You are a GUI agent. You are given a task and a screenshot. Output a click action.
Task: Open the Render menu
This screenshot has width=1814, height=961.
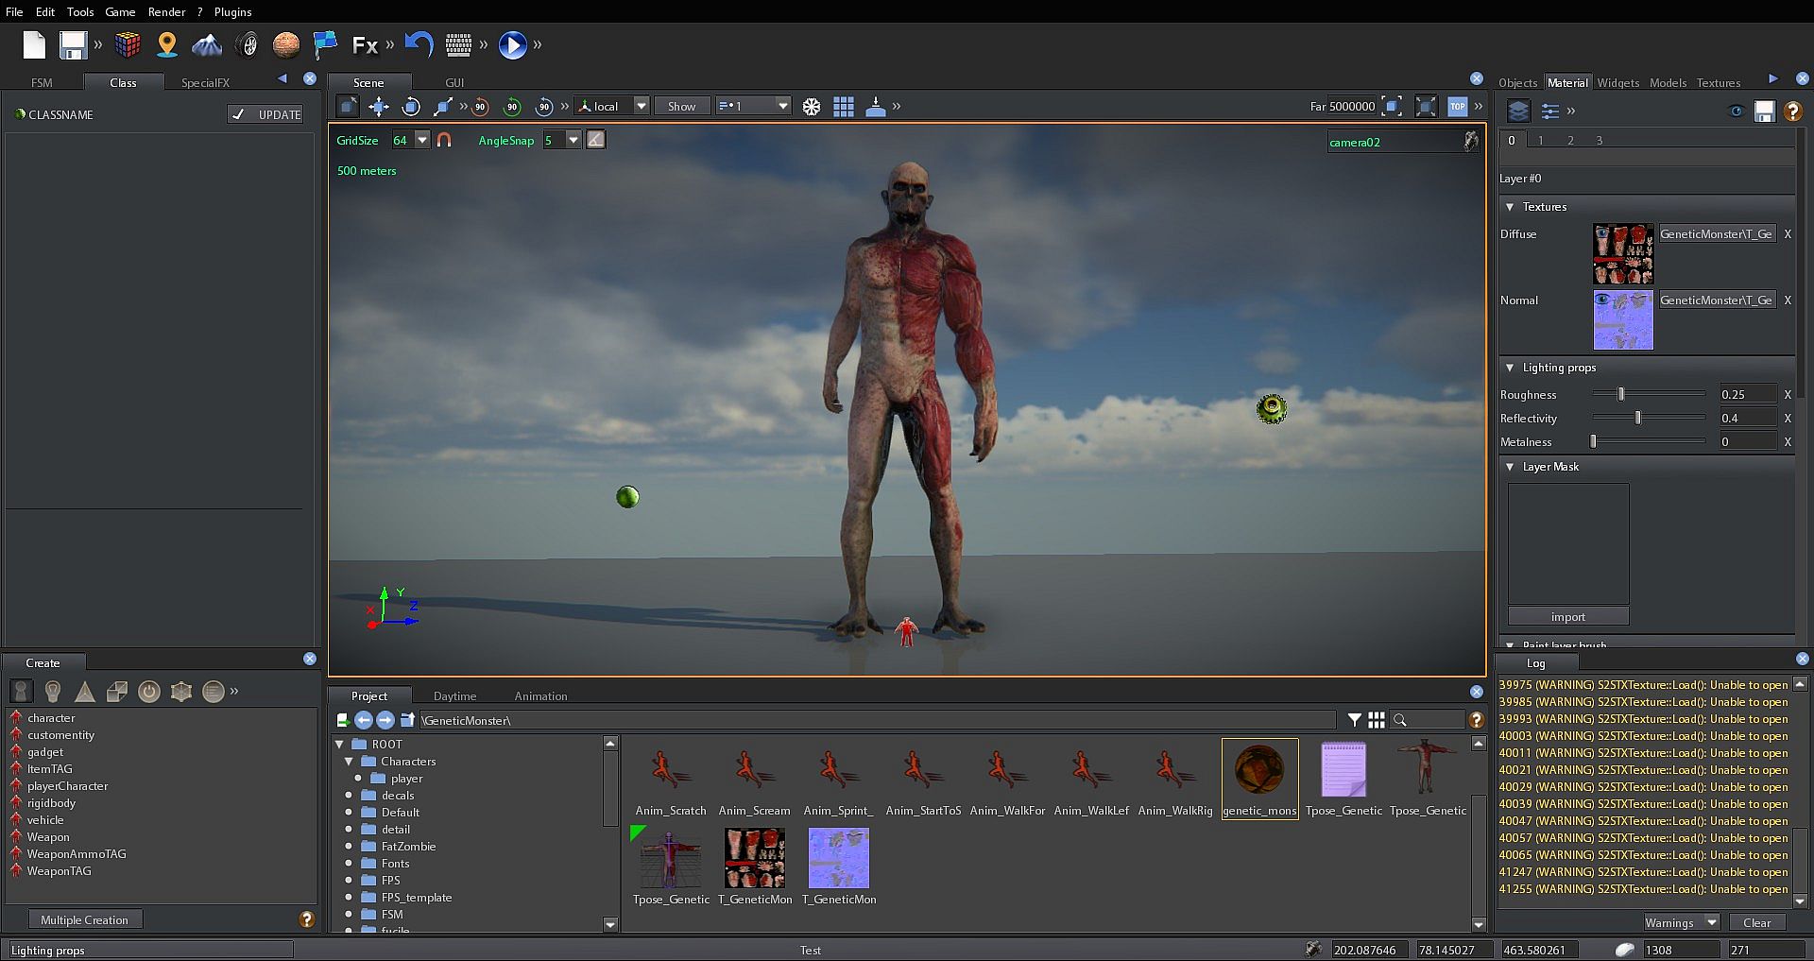pos(166,12)
